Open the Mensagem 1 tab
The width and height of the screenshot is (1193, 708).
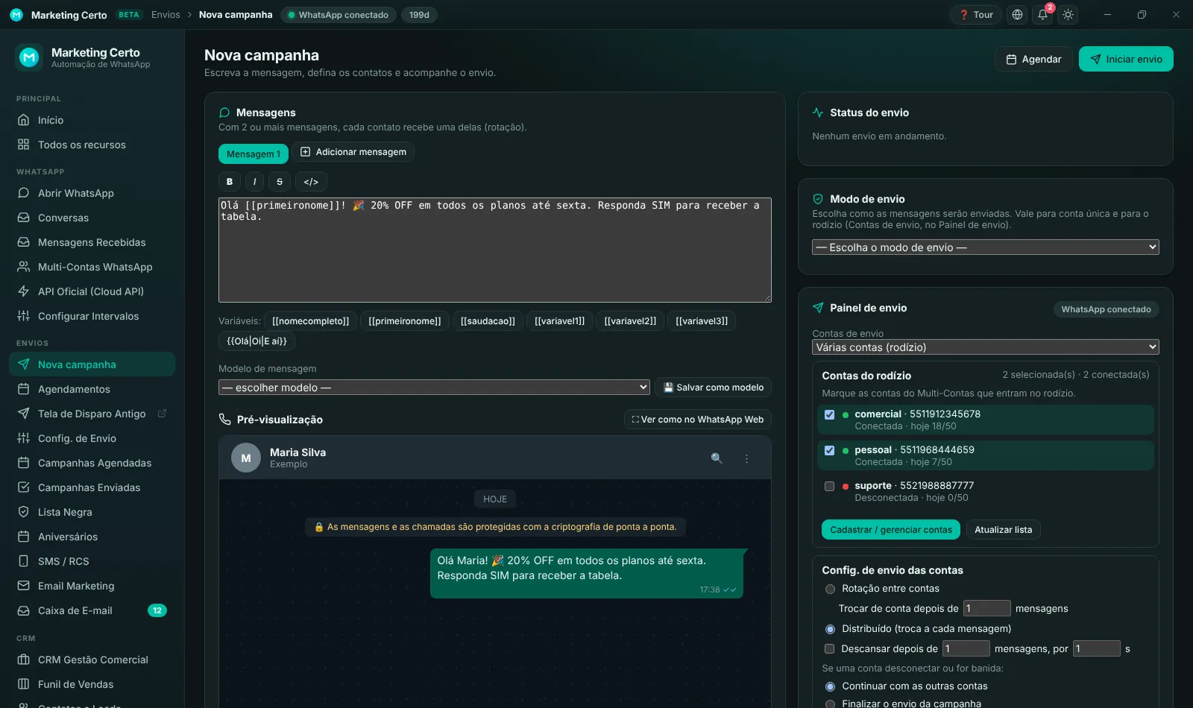point(254,154)
